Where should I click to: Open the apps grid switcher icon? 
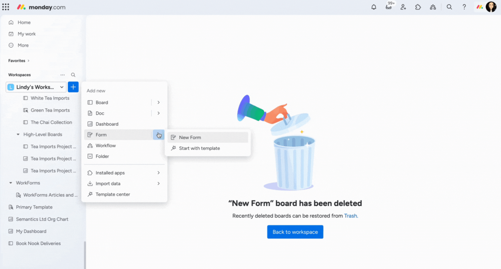click(6, 7)
